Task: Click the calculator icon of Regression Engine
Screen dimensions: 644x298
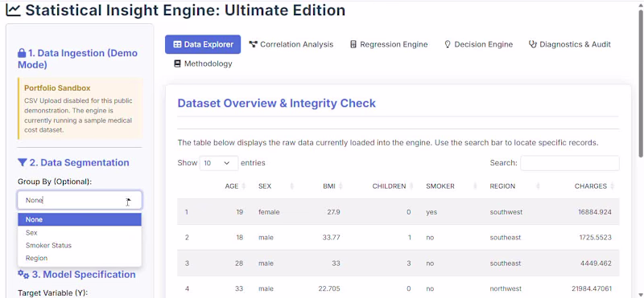Action: point(353,44)
